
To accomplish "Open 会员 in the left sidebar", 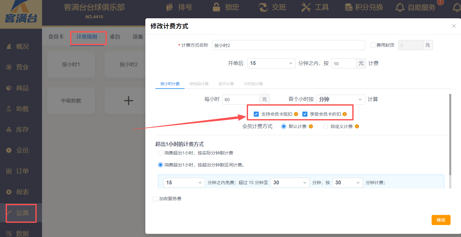I will [22, 150].
